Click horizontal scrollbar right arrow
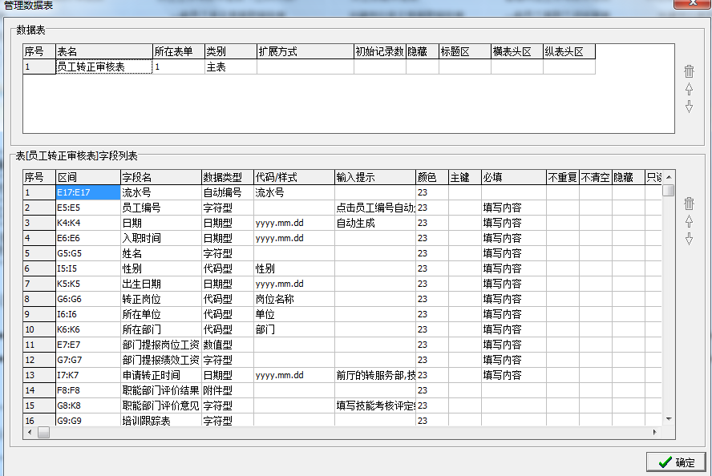The width and height of the screenshot is (712, 476). (x=654, y=433)
